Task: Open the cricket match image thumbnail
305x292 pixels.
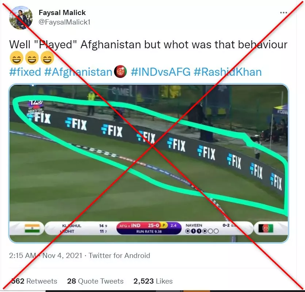Action: (149, 164)
